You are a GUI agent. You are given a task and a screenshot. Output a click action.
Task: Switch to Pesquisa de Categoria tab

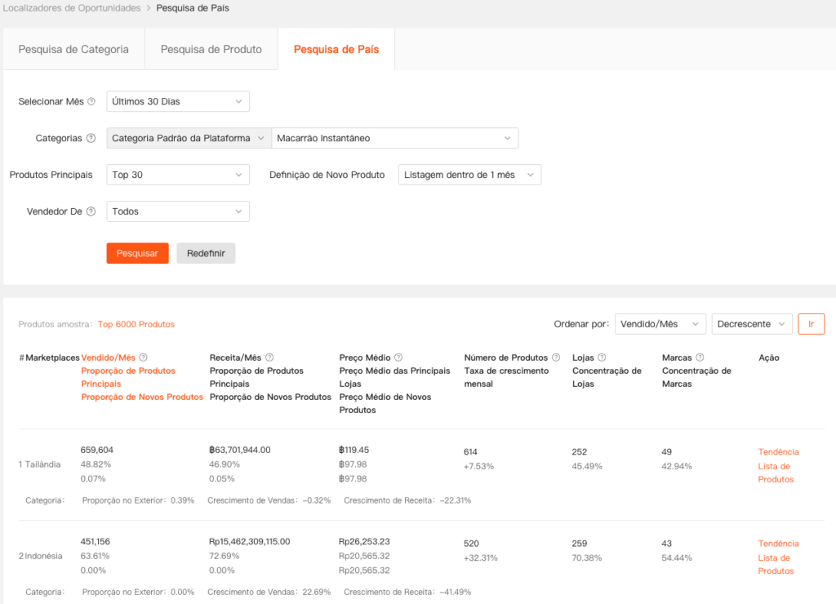(x=73, y=49)
